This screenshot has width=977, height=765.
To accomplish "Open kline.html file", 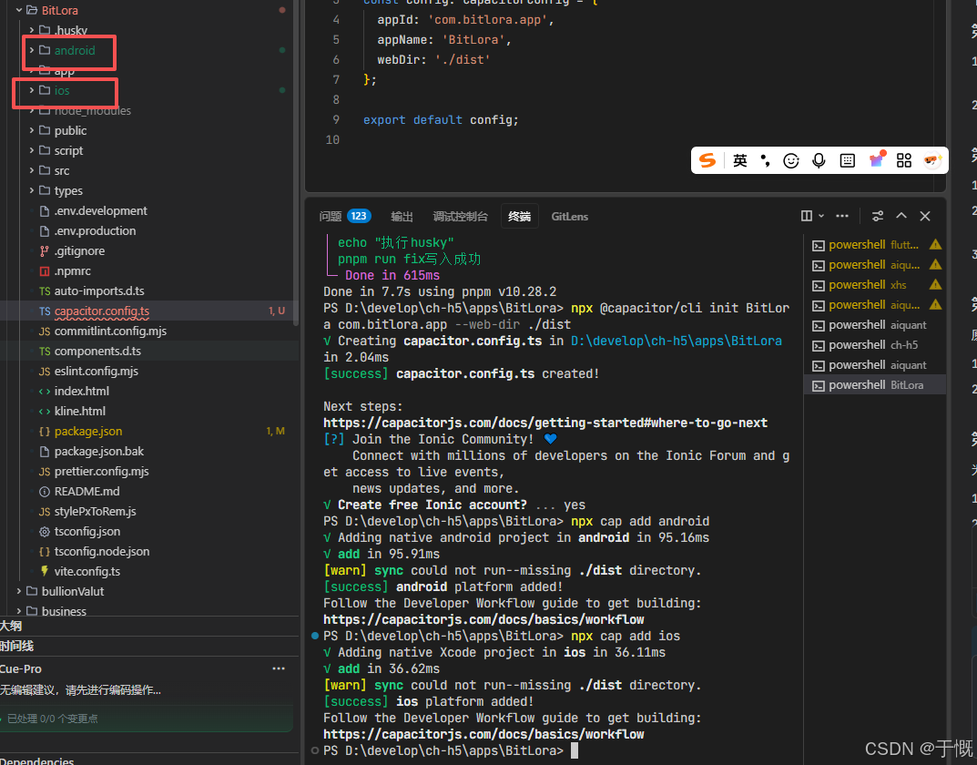I will pyautogui.click(x=80, y=411).
